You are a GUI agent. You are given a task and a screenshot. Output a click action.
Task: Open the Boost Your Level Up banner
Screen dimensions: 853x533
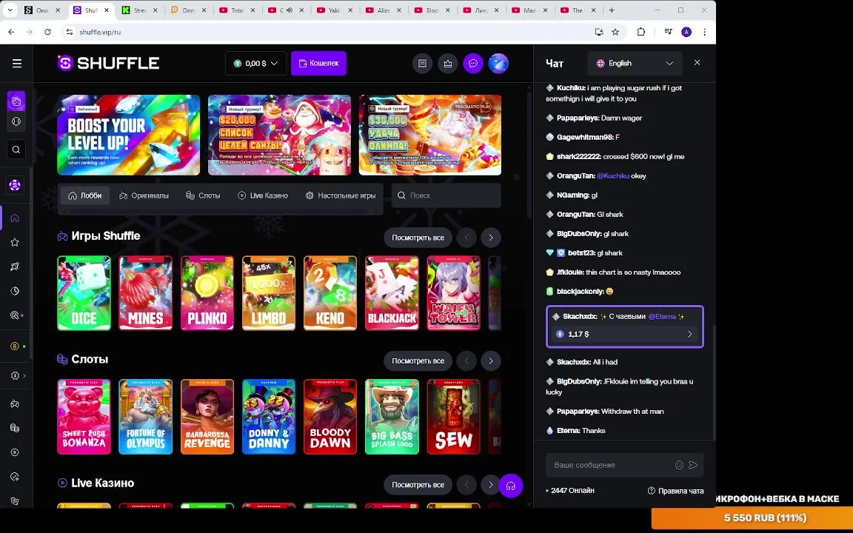click(128, 135)
